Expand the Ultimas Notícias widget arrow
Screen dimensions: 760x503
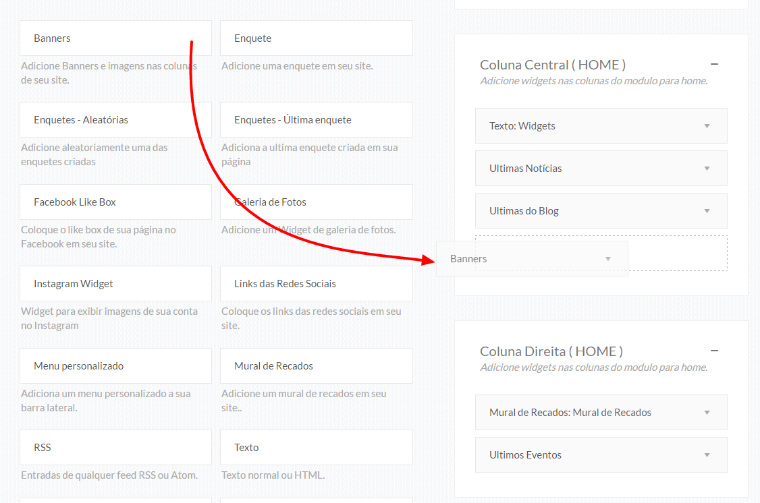(707, 169)
